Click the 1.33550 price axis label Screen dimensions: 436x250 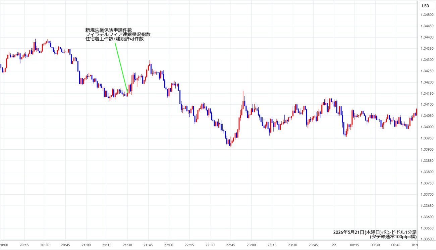[x=427, y=228]
